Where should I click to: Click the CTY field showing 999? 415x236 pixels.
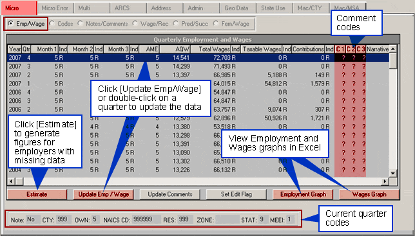click(64, 219)
